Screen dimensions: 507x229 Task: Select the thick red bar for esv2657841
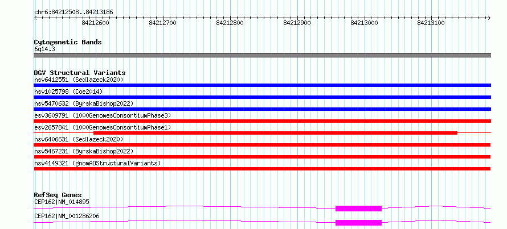pos(276,133)
